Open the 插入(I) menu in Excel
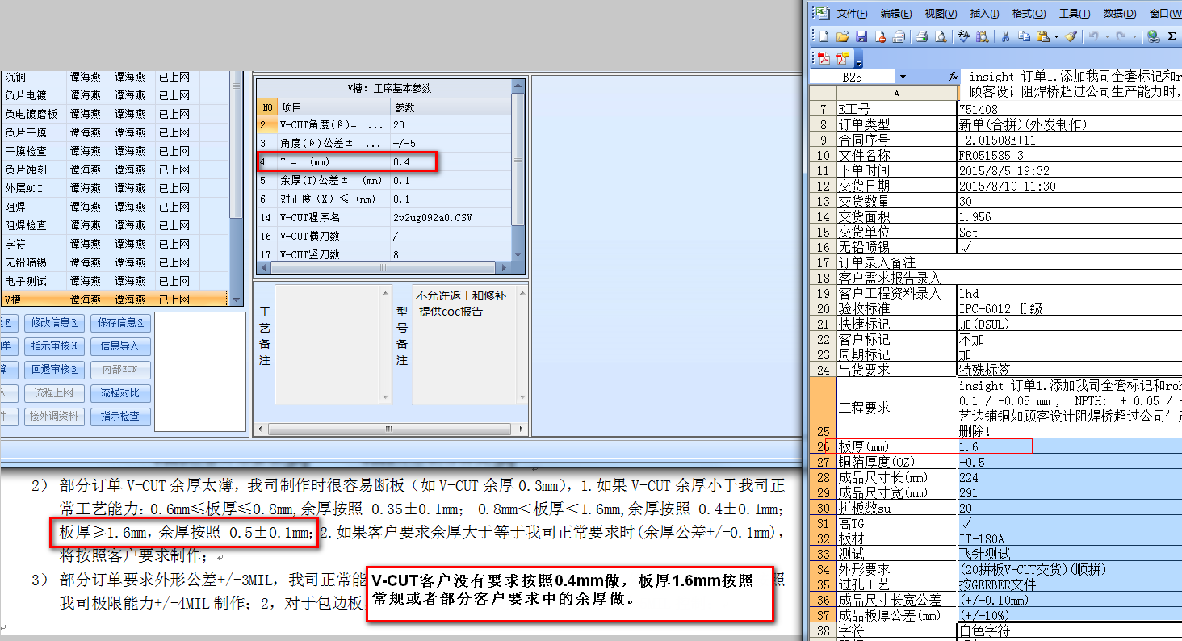 (x=984, y=14)
